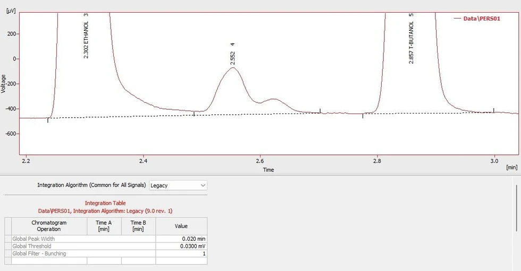
Task: Select the 2.552 peak label
Action: click(x=233, y=54)
